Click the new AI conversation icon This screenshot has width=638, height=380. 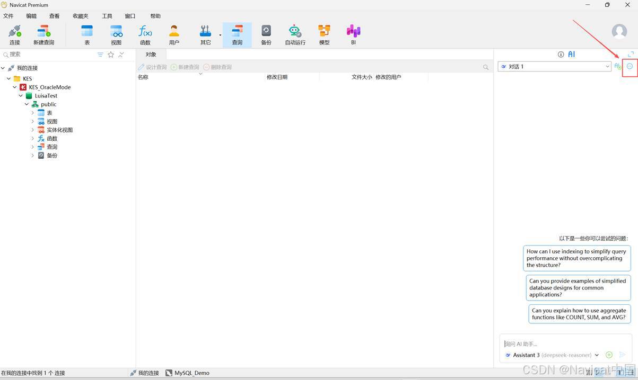click(x=618, y=66)
